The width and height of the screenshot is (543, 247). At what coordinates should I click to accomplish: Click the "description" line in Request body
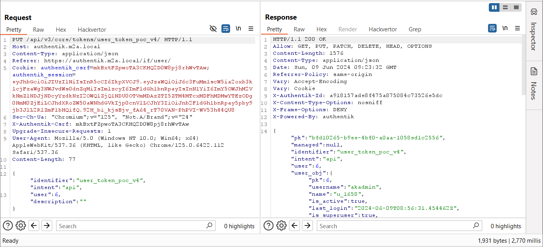tap(58, 202)
